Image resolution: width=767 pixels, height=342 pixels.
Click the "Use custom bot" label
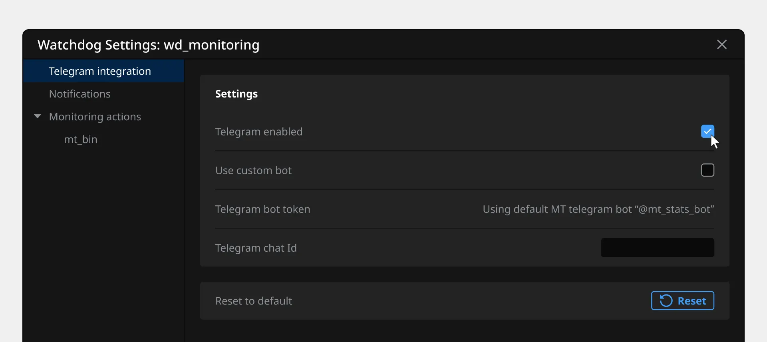point(253,171)
